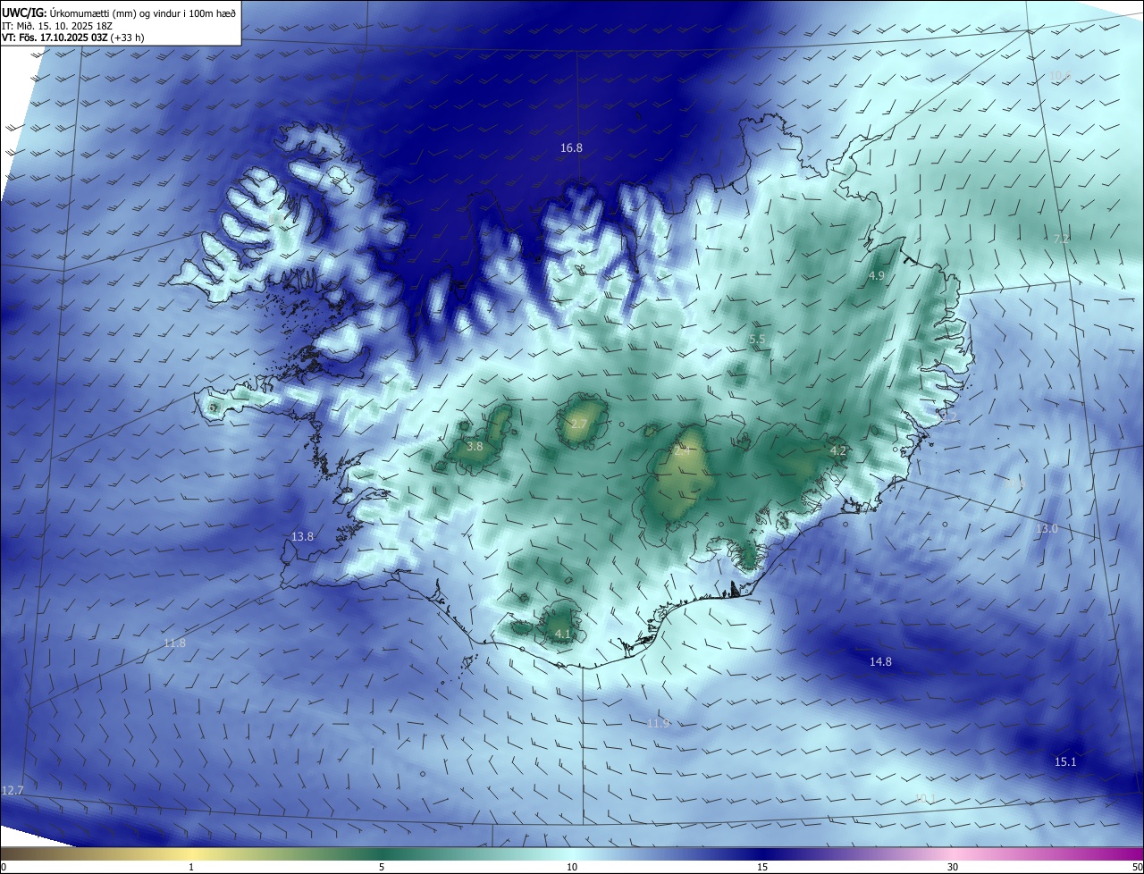Click the map title 'UWC/IG: Úrkomumætti (mm) og vindur'
This screenshot has width=1144, height=874.
coord(119,13)
